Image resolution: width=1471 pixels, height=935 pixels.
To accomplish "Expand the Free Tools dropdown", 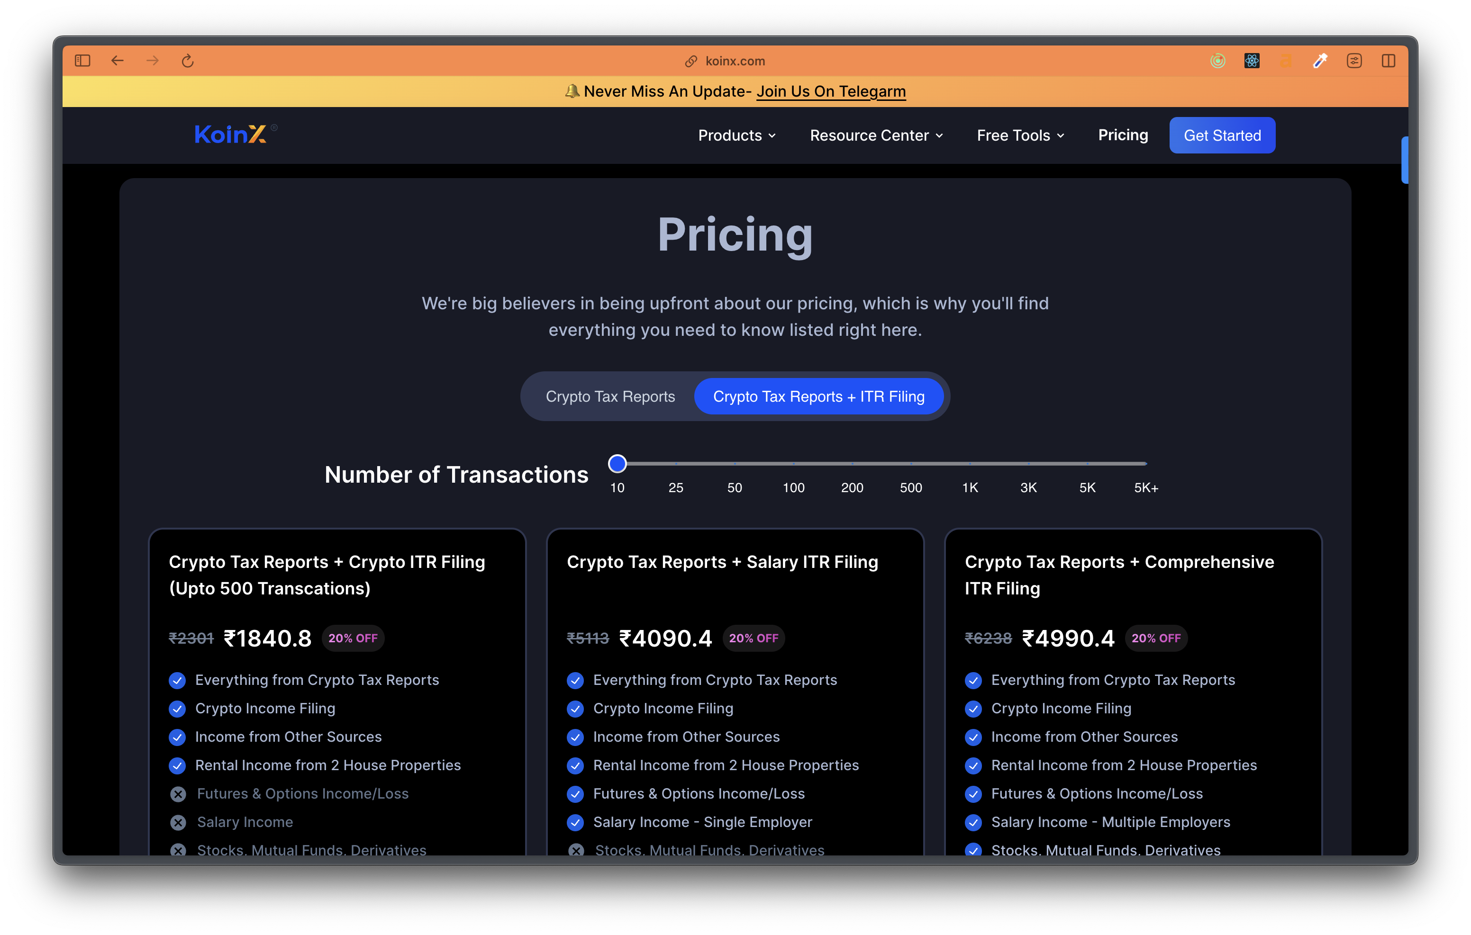I will [x=1020, y=135].
